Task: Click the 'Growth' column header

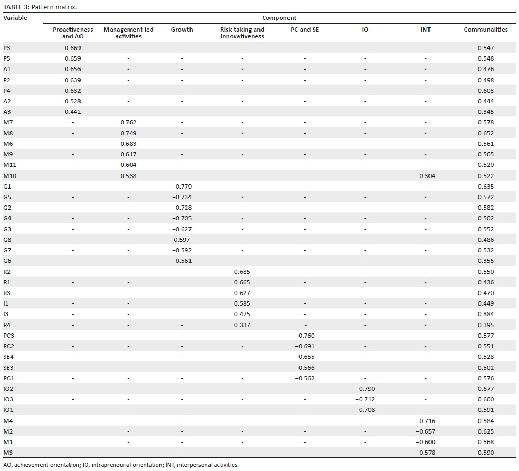Action: 182,30
